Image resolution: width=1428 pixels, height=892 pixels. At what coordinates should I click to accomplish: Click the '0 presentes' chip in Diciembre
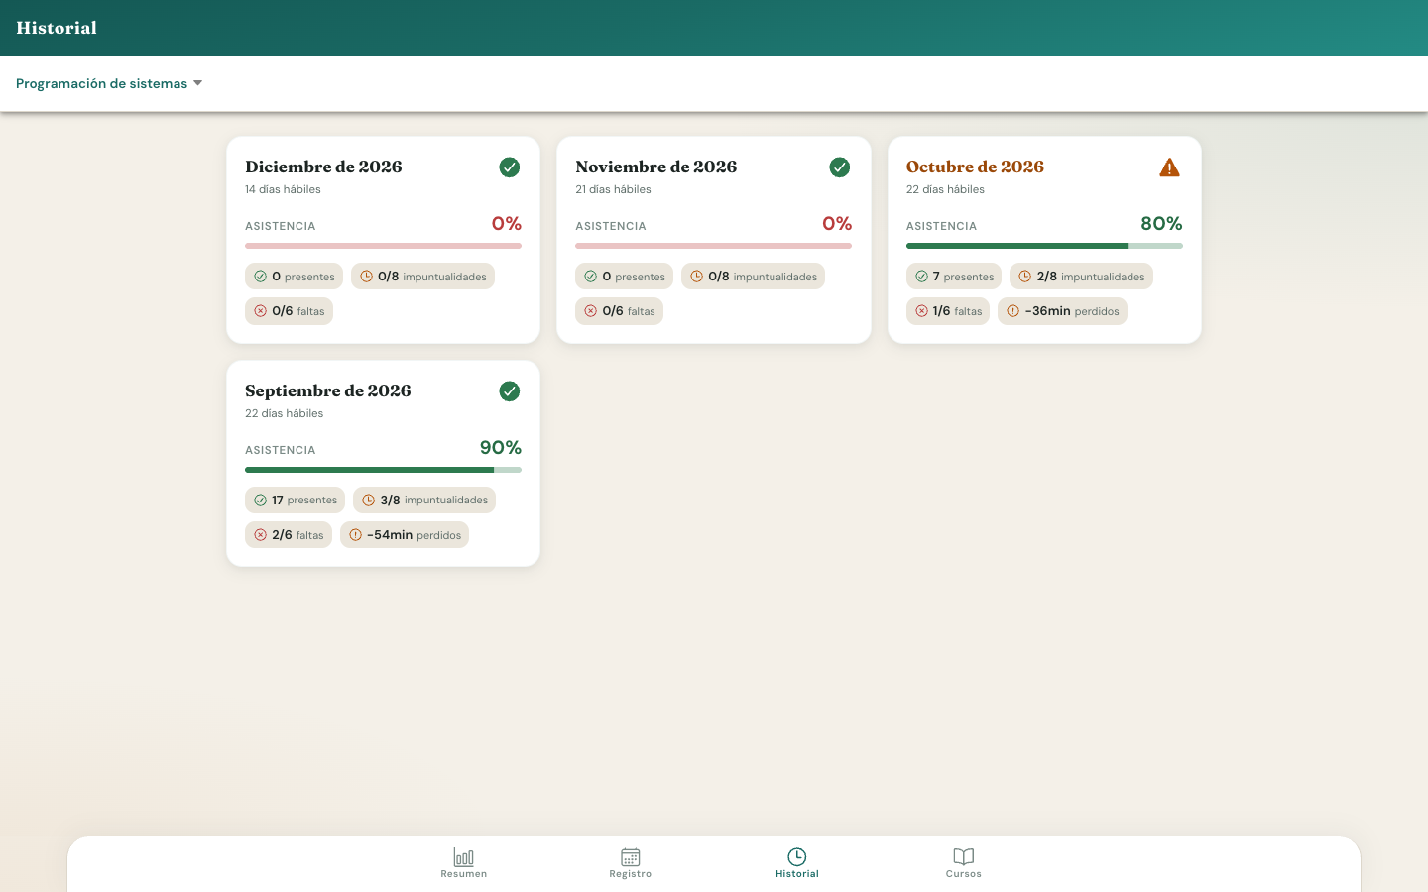pos(294,277)
